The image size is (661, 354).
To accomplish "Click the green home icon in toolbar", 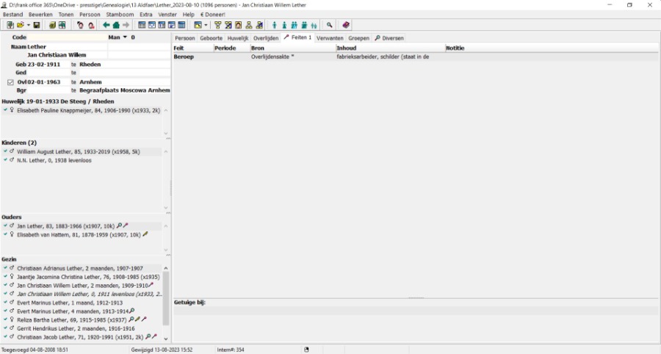I will 116,25.
